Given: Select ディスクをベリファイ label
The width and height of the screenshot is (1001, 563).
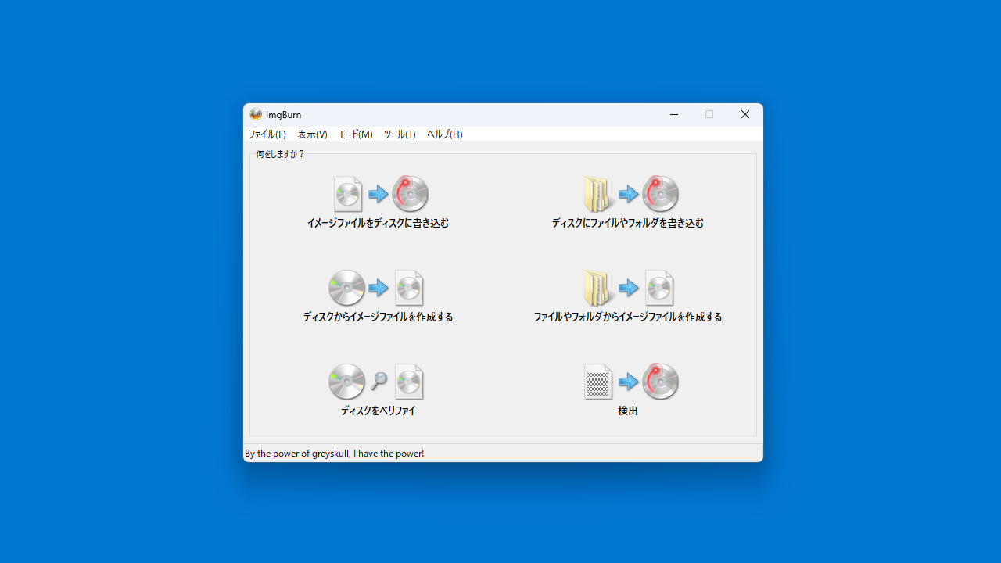Looking at the screenshot, I should click(378, 411).
